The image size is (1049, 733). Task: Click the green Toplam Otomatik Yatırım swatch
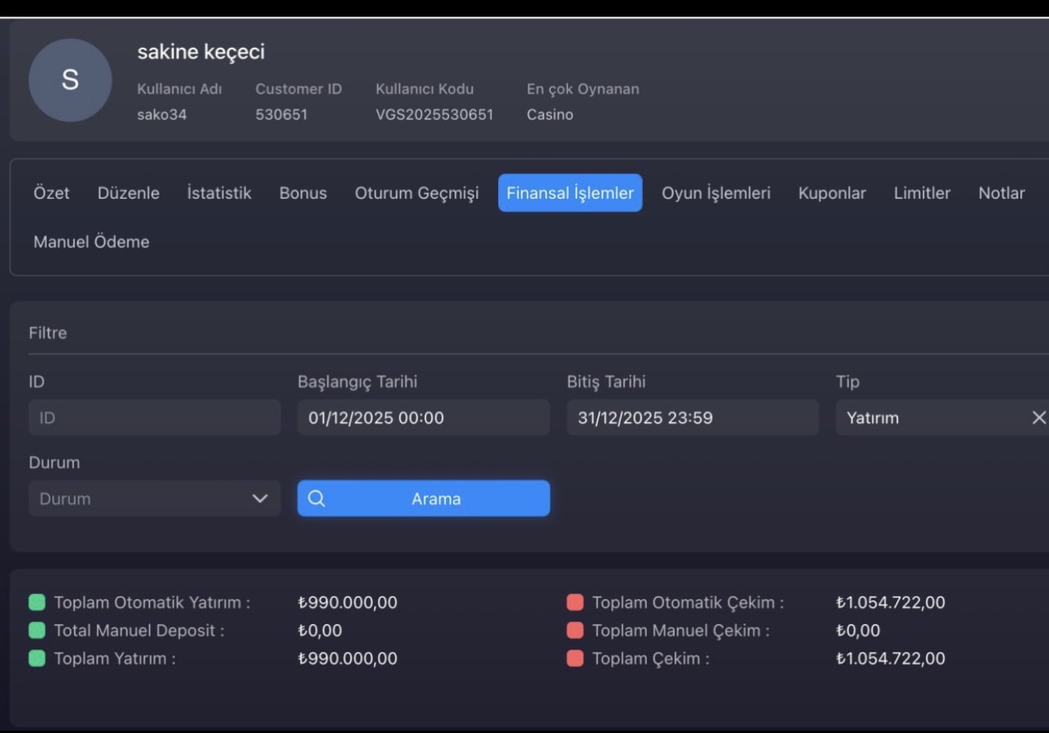pyautogui.click(x=37, y=602)
